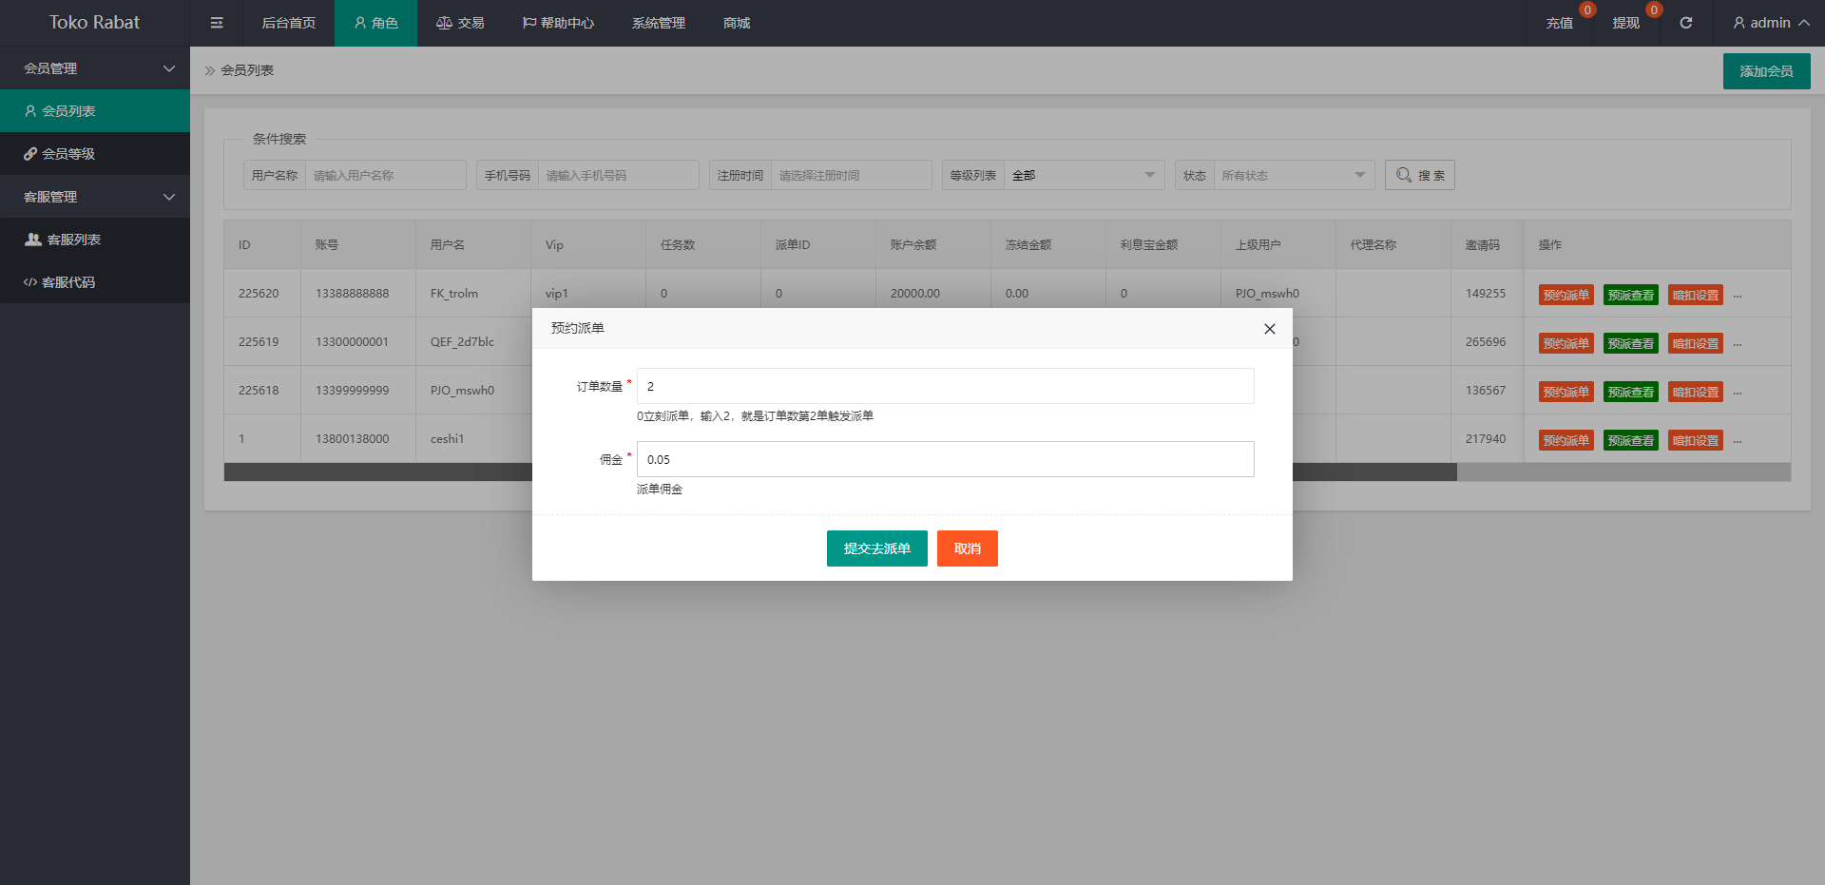
Task: Click the search magnifier 搜索 button
Action: (1419, 175)
